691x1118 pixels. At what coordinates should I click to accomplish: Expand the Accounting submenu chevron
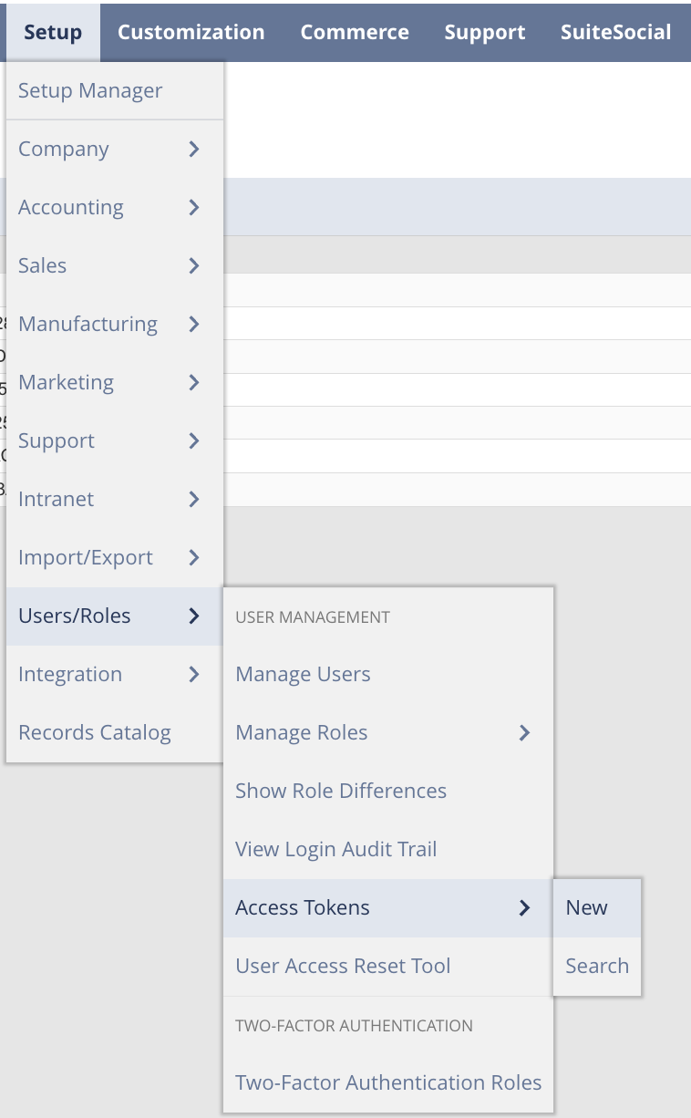click(x=193, y=207)
